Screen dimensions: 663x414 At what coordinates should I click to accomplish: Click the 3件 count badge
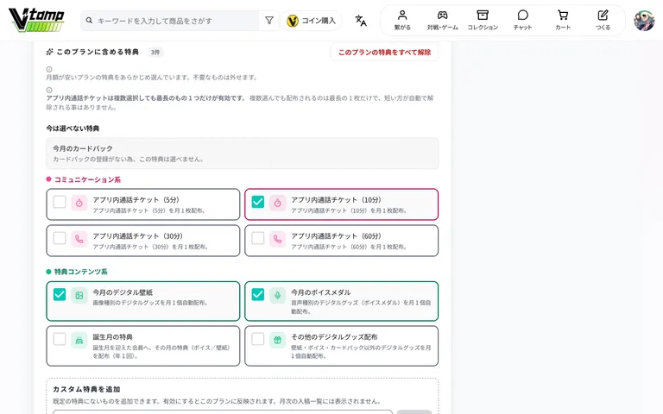[x=155, y=52]
